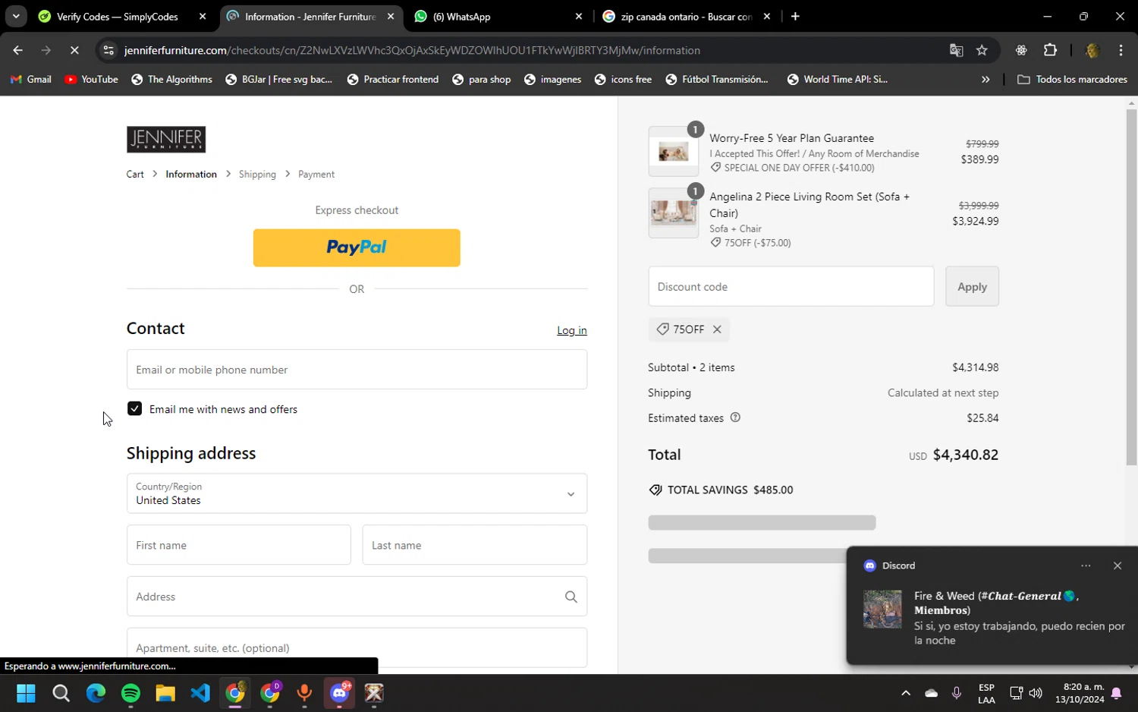1138x712 pixels.
Task: Click the Discount code input
Action: pyautogui.click(x=791, y=286)
